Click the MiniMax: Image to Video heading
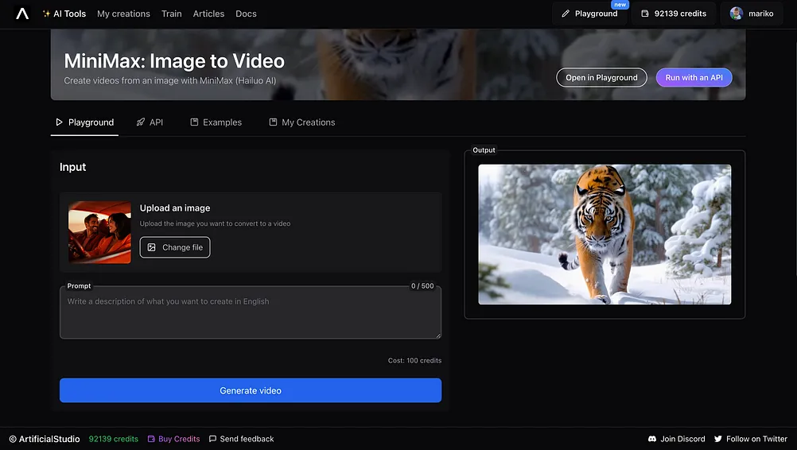 click(x=174, y=61)
